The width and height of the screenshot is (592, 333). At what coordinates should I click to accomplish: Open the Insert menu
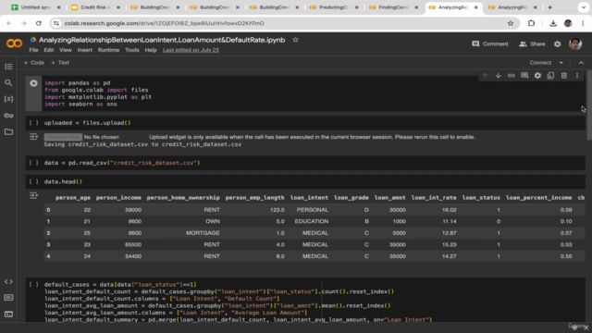(x=84, y=50)
